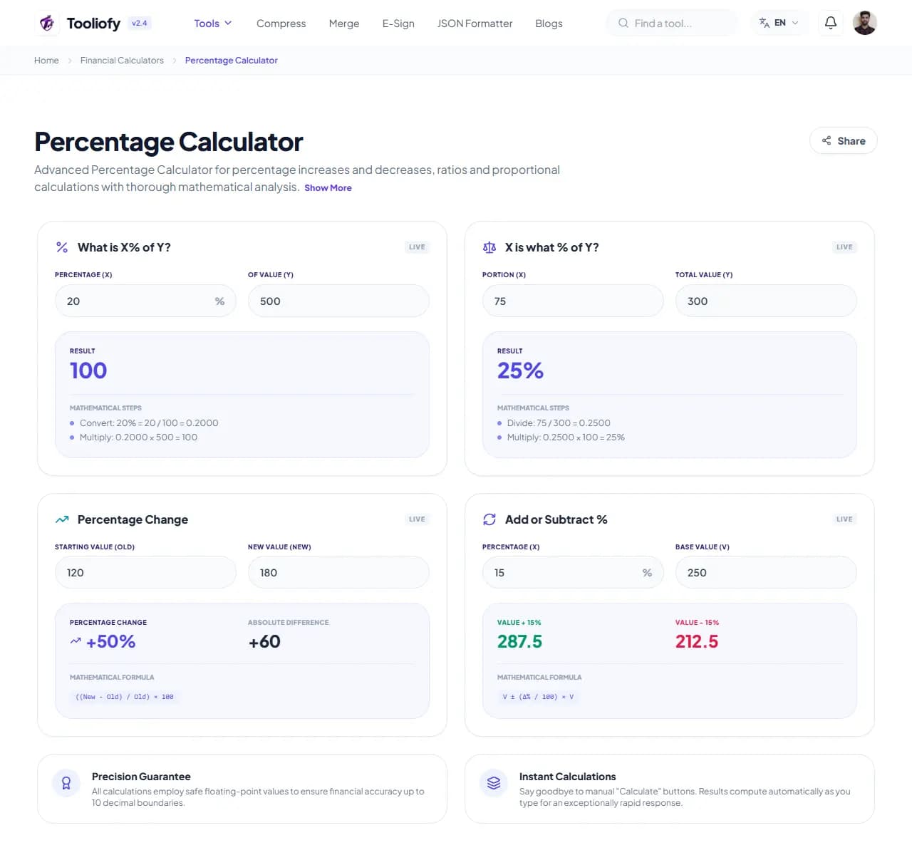Click the percent icon beside What is X% of Y

click(62, 247)
